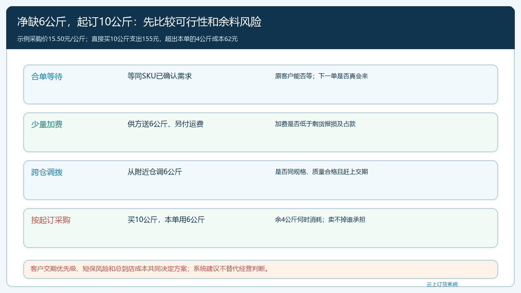Click the subtitle 示例采购价15.50元/公斤

51,39
